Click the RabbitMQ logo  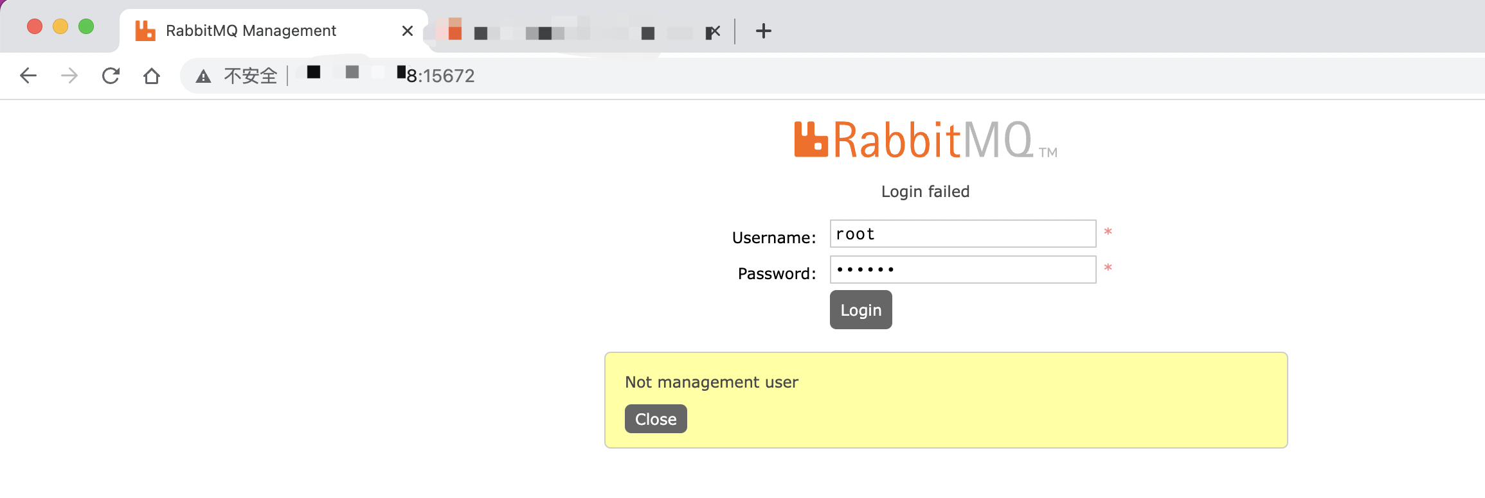(926, 139)
